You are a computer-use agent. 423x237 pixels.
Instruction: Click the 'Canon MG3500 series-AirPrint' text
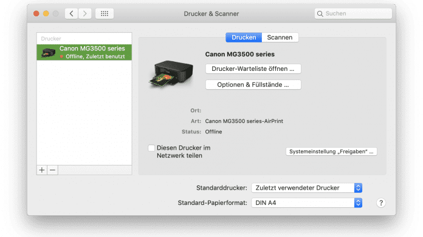tap(244, 121)
